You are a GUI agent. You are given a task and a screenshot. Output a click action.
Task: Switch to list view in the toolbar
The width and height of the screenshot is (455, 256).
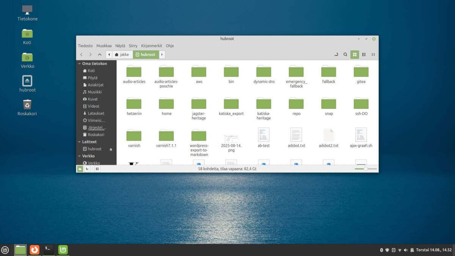[x=364, y=54]
